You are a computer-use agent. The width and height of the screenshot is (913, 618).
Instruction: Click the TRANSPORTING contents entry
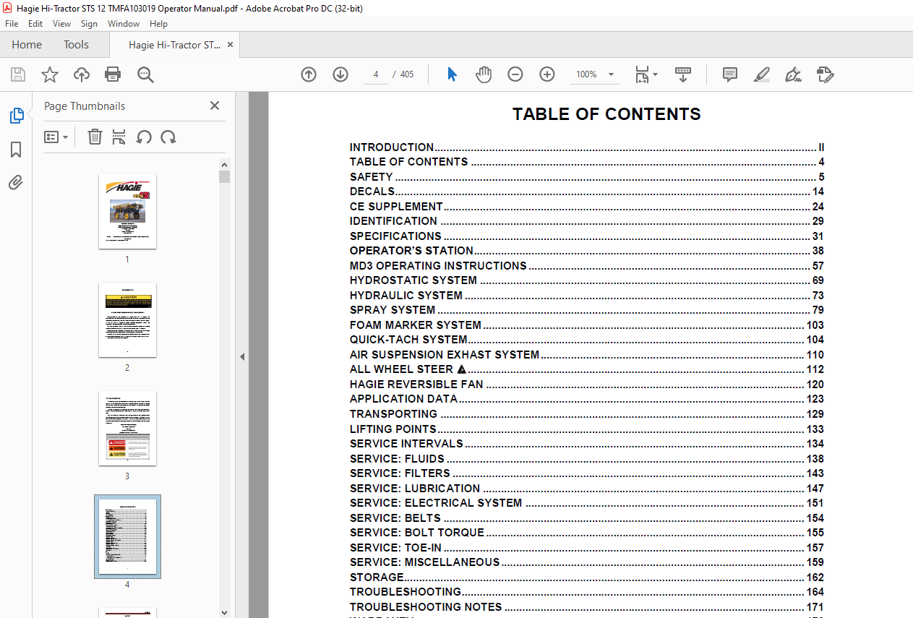point(587,414)
